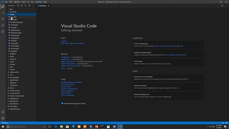Open the Action Center notification icon

(225, 126)
